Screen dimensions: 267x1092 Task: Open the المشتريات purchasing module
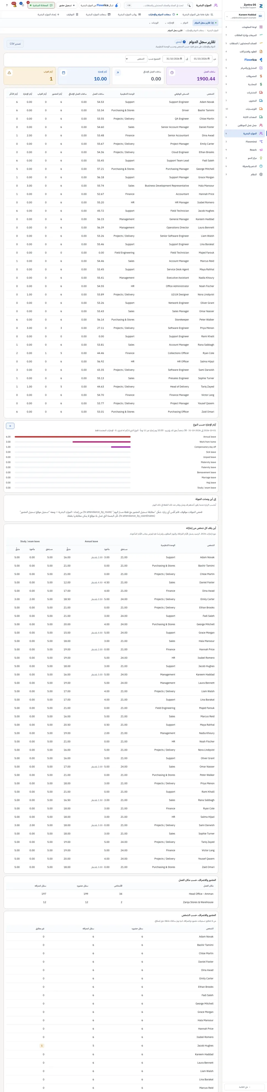pyautogui.click(x=244, y=93)
